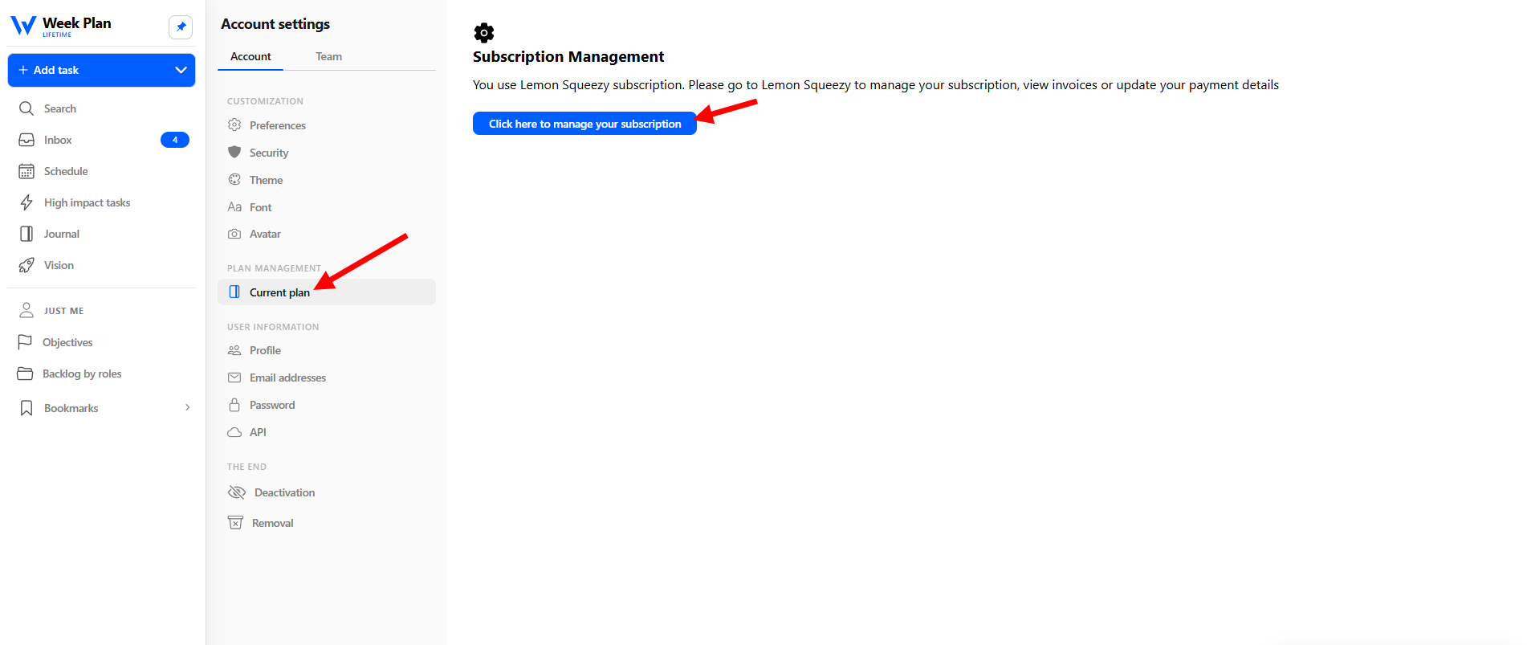Image resolution: width=1527 pixels, height=645 pixels.
Task: Click the Deactivation crossed-eye icon
Action: (x=237, y=492)
